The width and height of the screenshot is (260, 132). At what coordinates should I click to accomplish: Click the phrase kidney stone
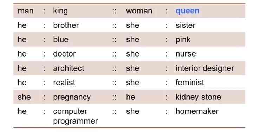(x=198, y=97)
